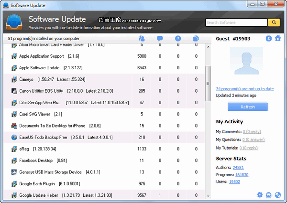Click comment count 1 for Google Update Helper
The width and height of the screenshot is (287, 203).
pos(160,195)
